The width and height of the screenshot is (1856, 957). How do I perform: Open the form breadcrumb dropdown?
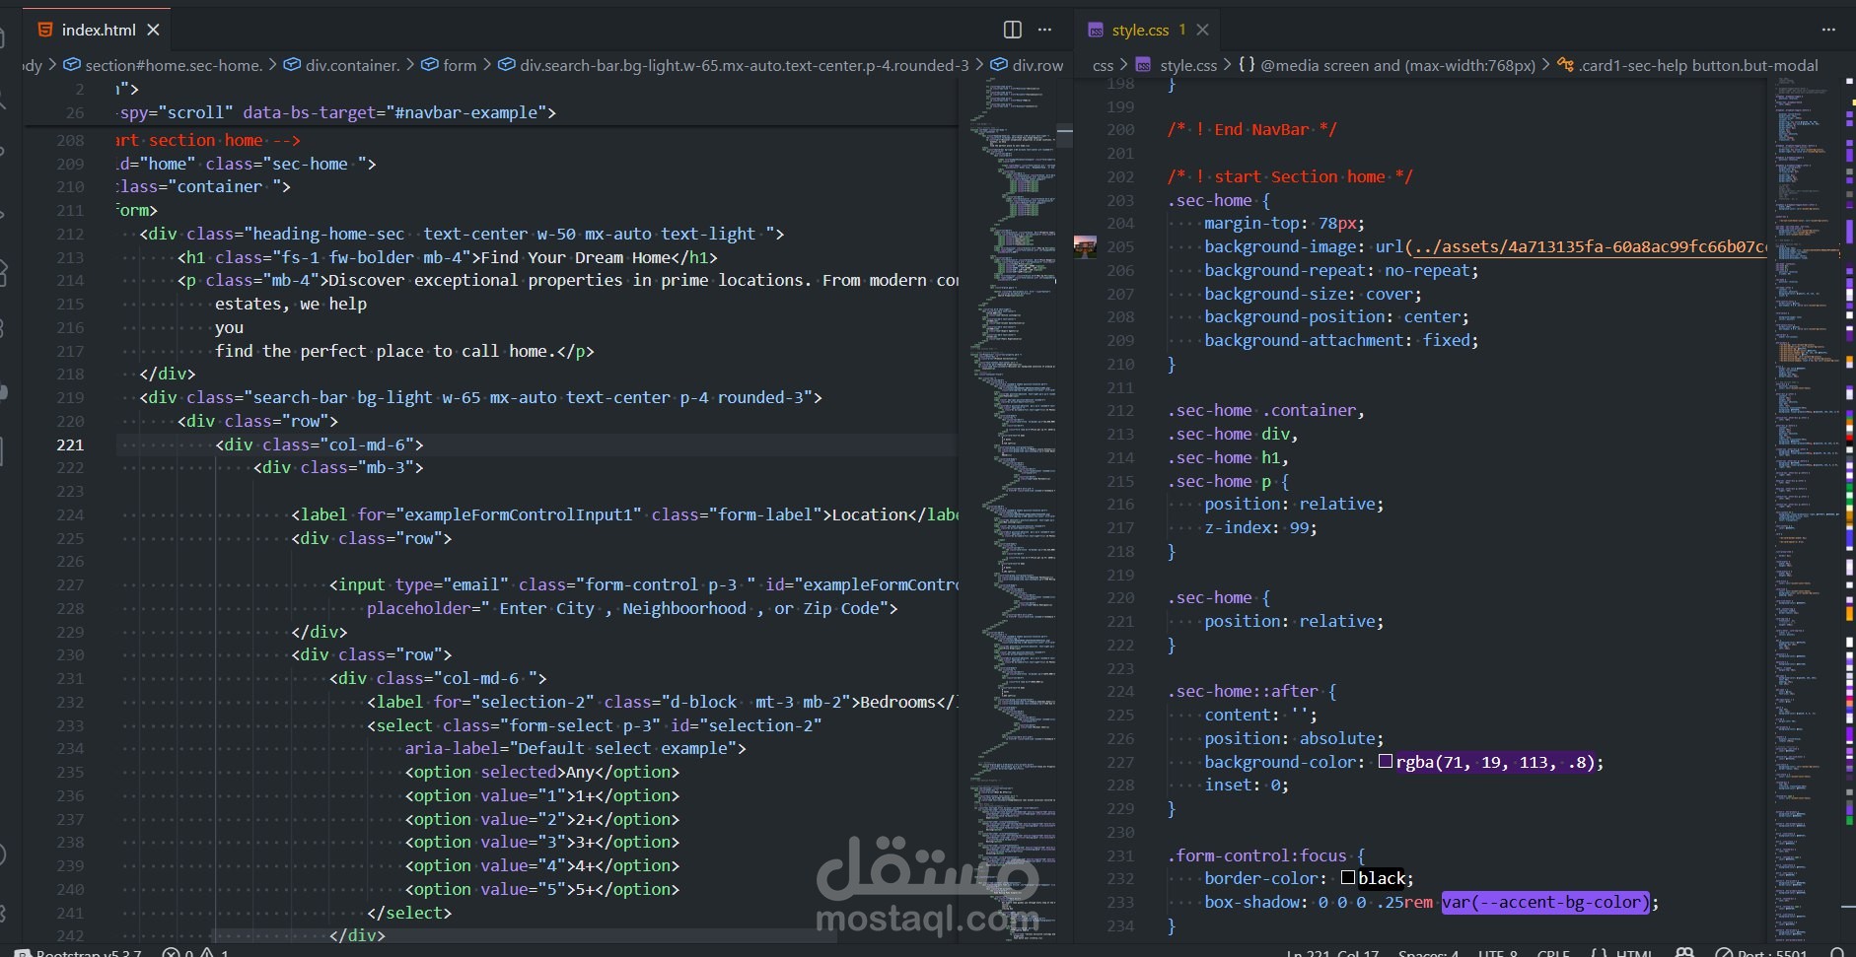[460, 65]
